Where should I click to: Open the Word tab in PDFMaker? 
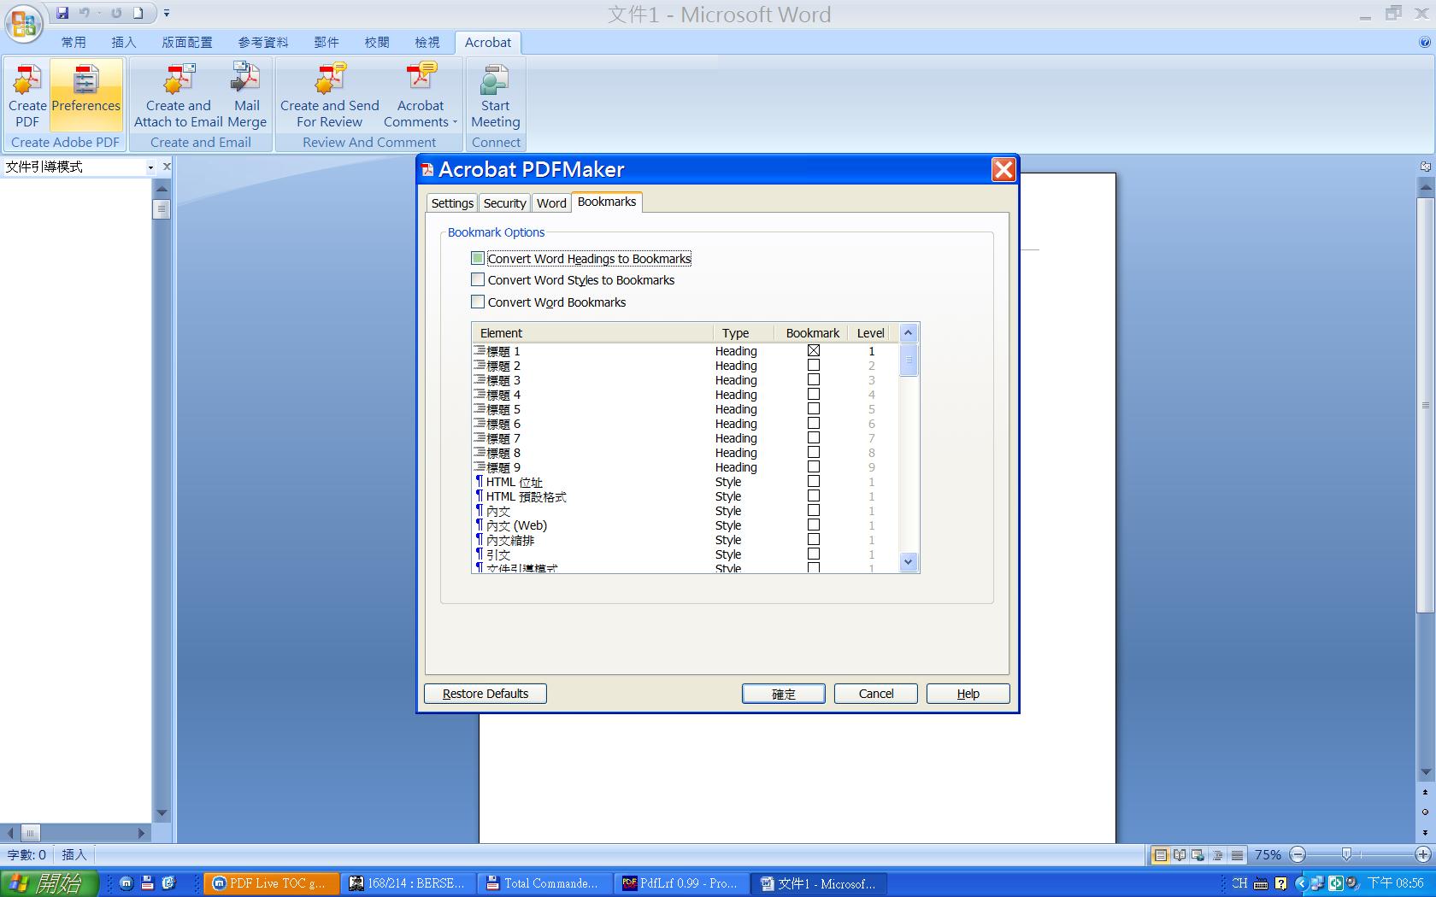551,203
